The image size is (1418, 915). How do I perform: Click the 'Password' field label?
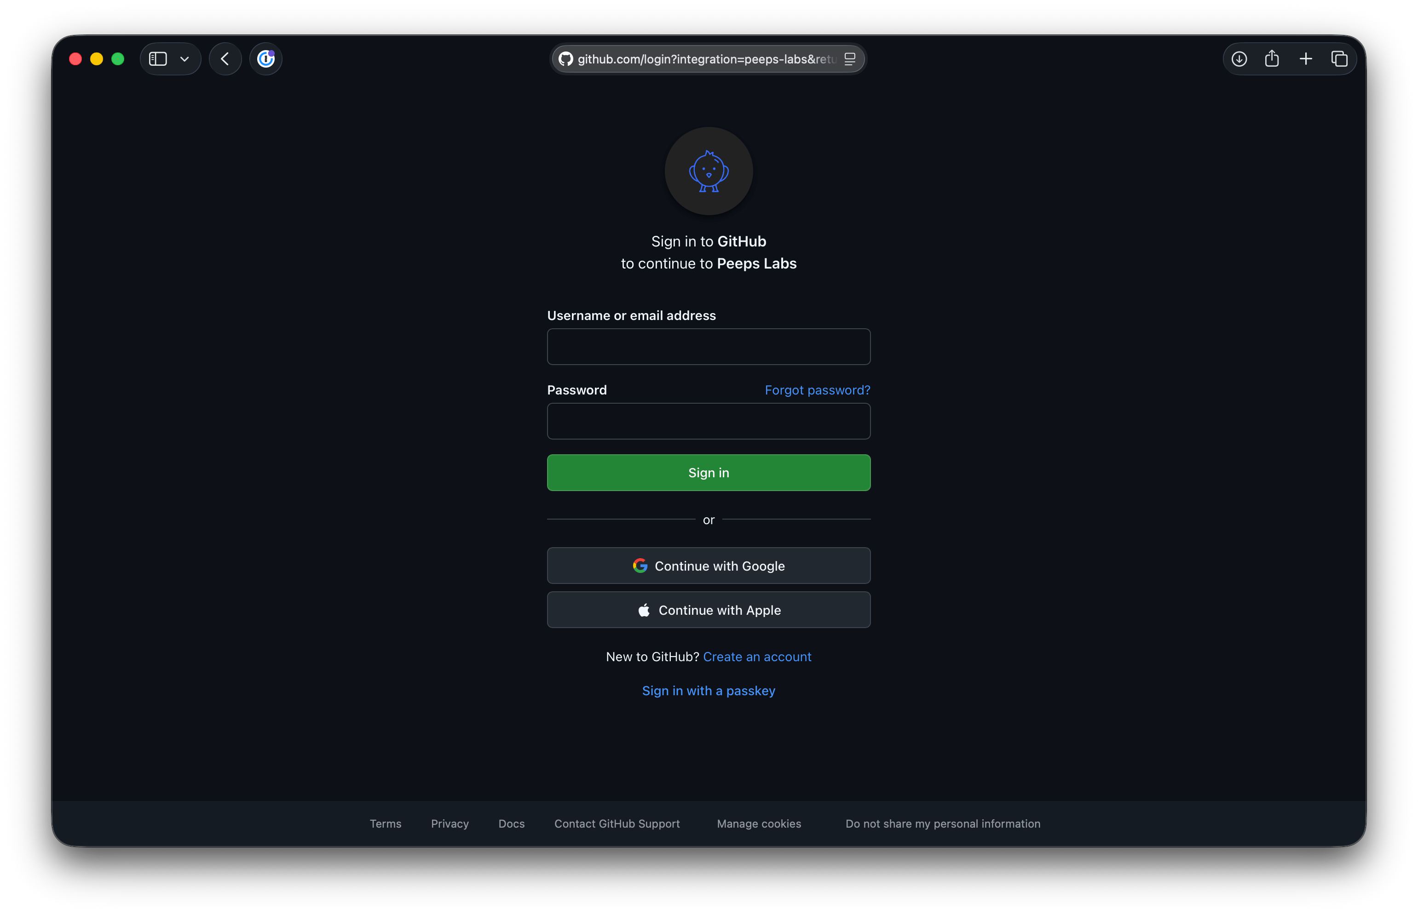pos(576,390)
